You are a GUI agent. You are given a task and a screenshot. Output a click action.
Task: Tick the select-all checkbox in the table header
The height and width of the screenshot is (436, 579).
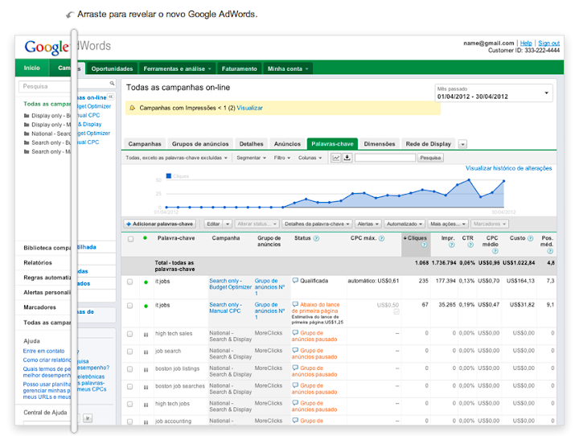click(x=130, y=239)
